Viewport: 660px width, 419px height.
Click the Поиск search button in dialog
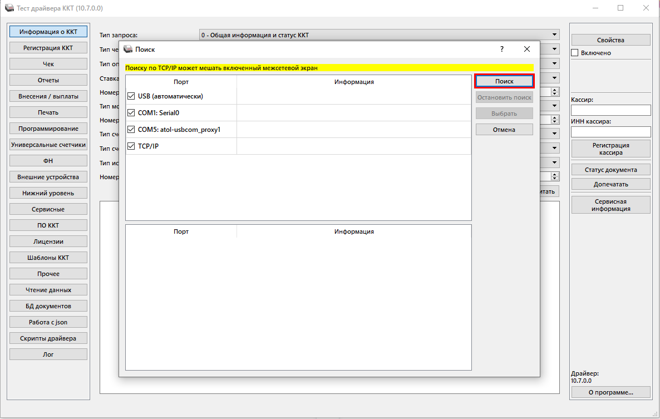click(x=504, y=81)
